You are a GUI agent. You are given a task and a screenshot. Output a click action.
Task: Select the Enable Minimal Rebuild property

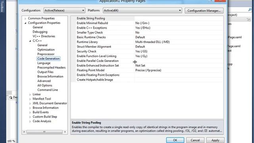click(x=92, y=23)
